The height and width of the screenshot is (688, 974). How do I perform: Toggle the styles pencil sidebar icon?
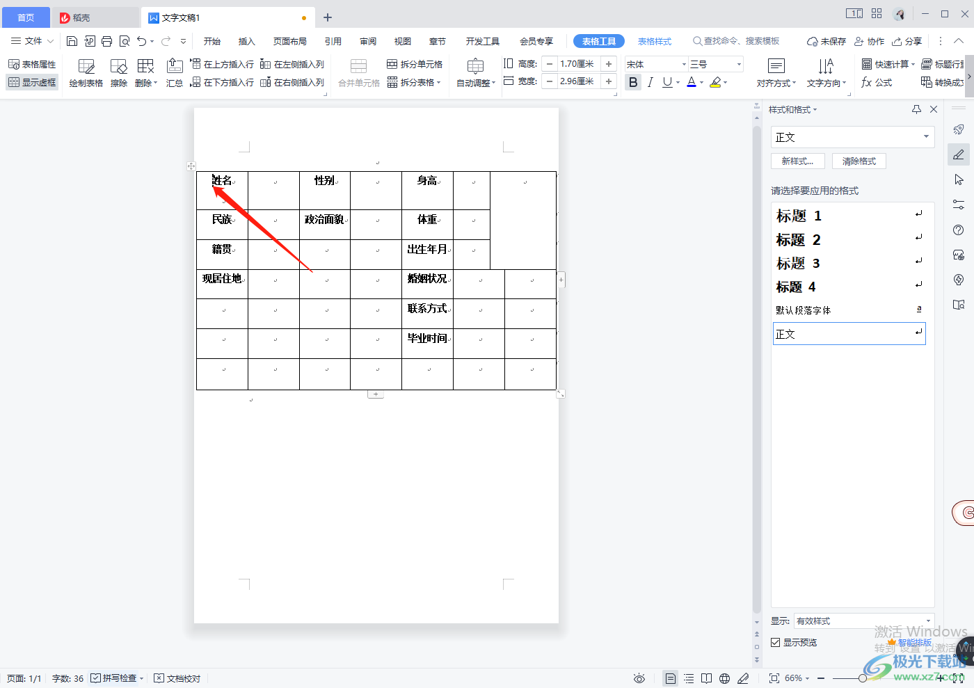pyautogui.click(x=959, y=154)
